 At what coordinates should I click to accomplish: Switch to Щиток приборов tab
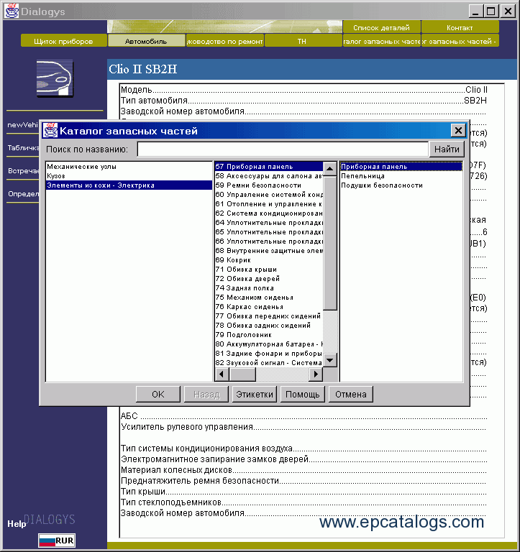(64, 41)
